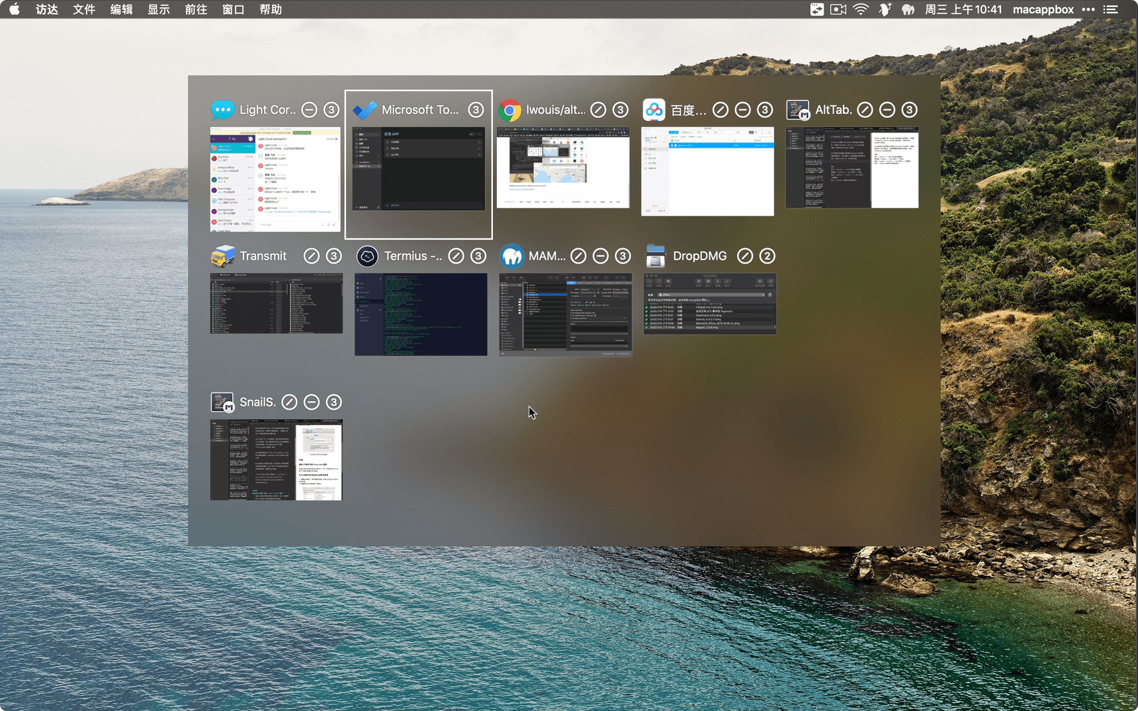
Task: Click the hidden slash indicator for MAM...
Action: (578, 256)
